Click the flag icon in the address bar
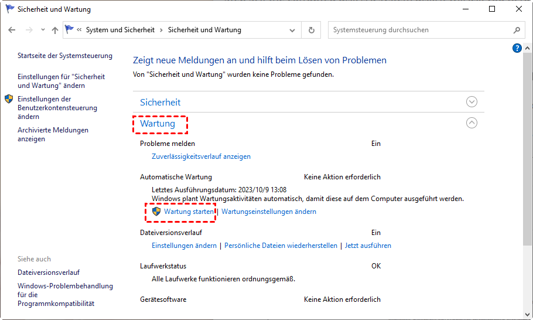 tap(69, 29)
